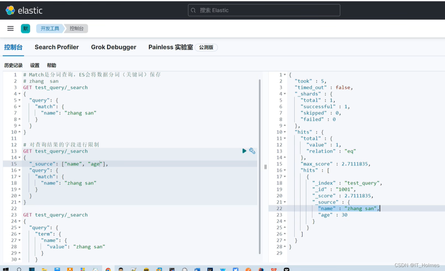Click the editor pane divider handle

[x=265, y=167]
